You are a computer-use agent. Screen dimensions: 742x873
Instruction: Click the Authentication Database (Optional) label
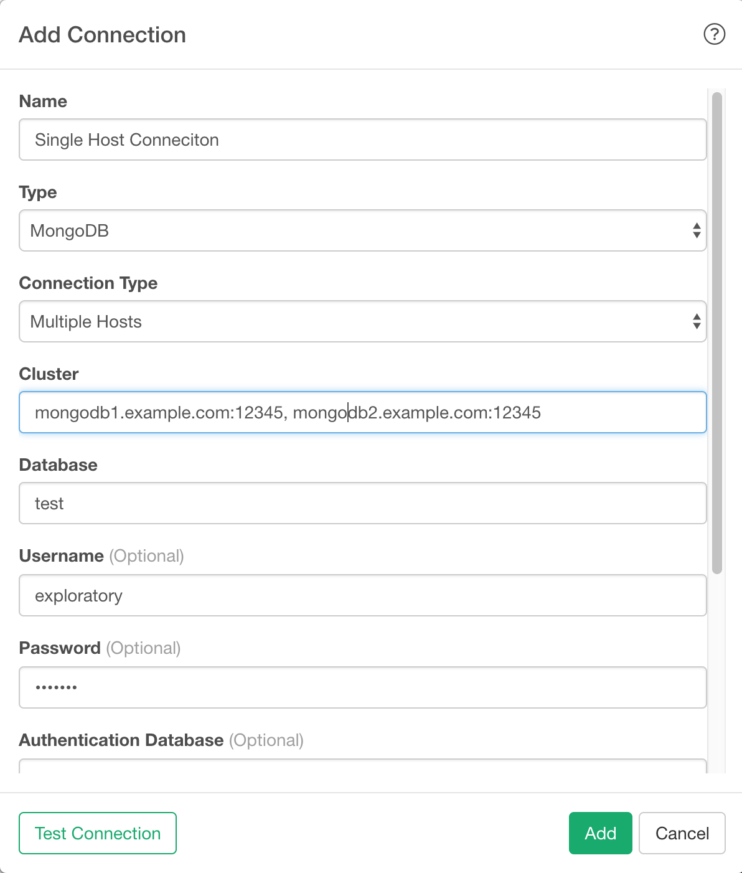(x=161, y=740)
